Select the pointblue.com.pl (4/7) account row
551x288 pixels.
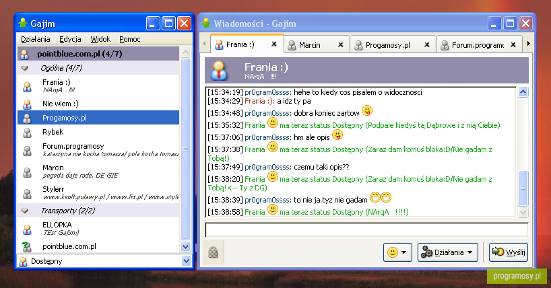(98, 54)
